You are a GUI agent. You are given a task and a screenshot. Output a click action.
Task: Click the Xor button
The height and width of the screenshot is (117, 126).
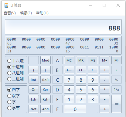[x=46, y=90]
